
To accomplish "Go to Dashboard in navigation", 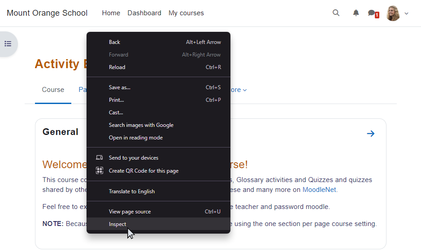I will pos(144,13).
